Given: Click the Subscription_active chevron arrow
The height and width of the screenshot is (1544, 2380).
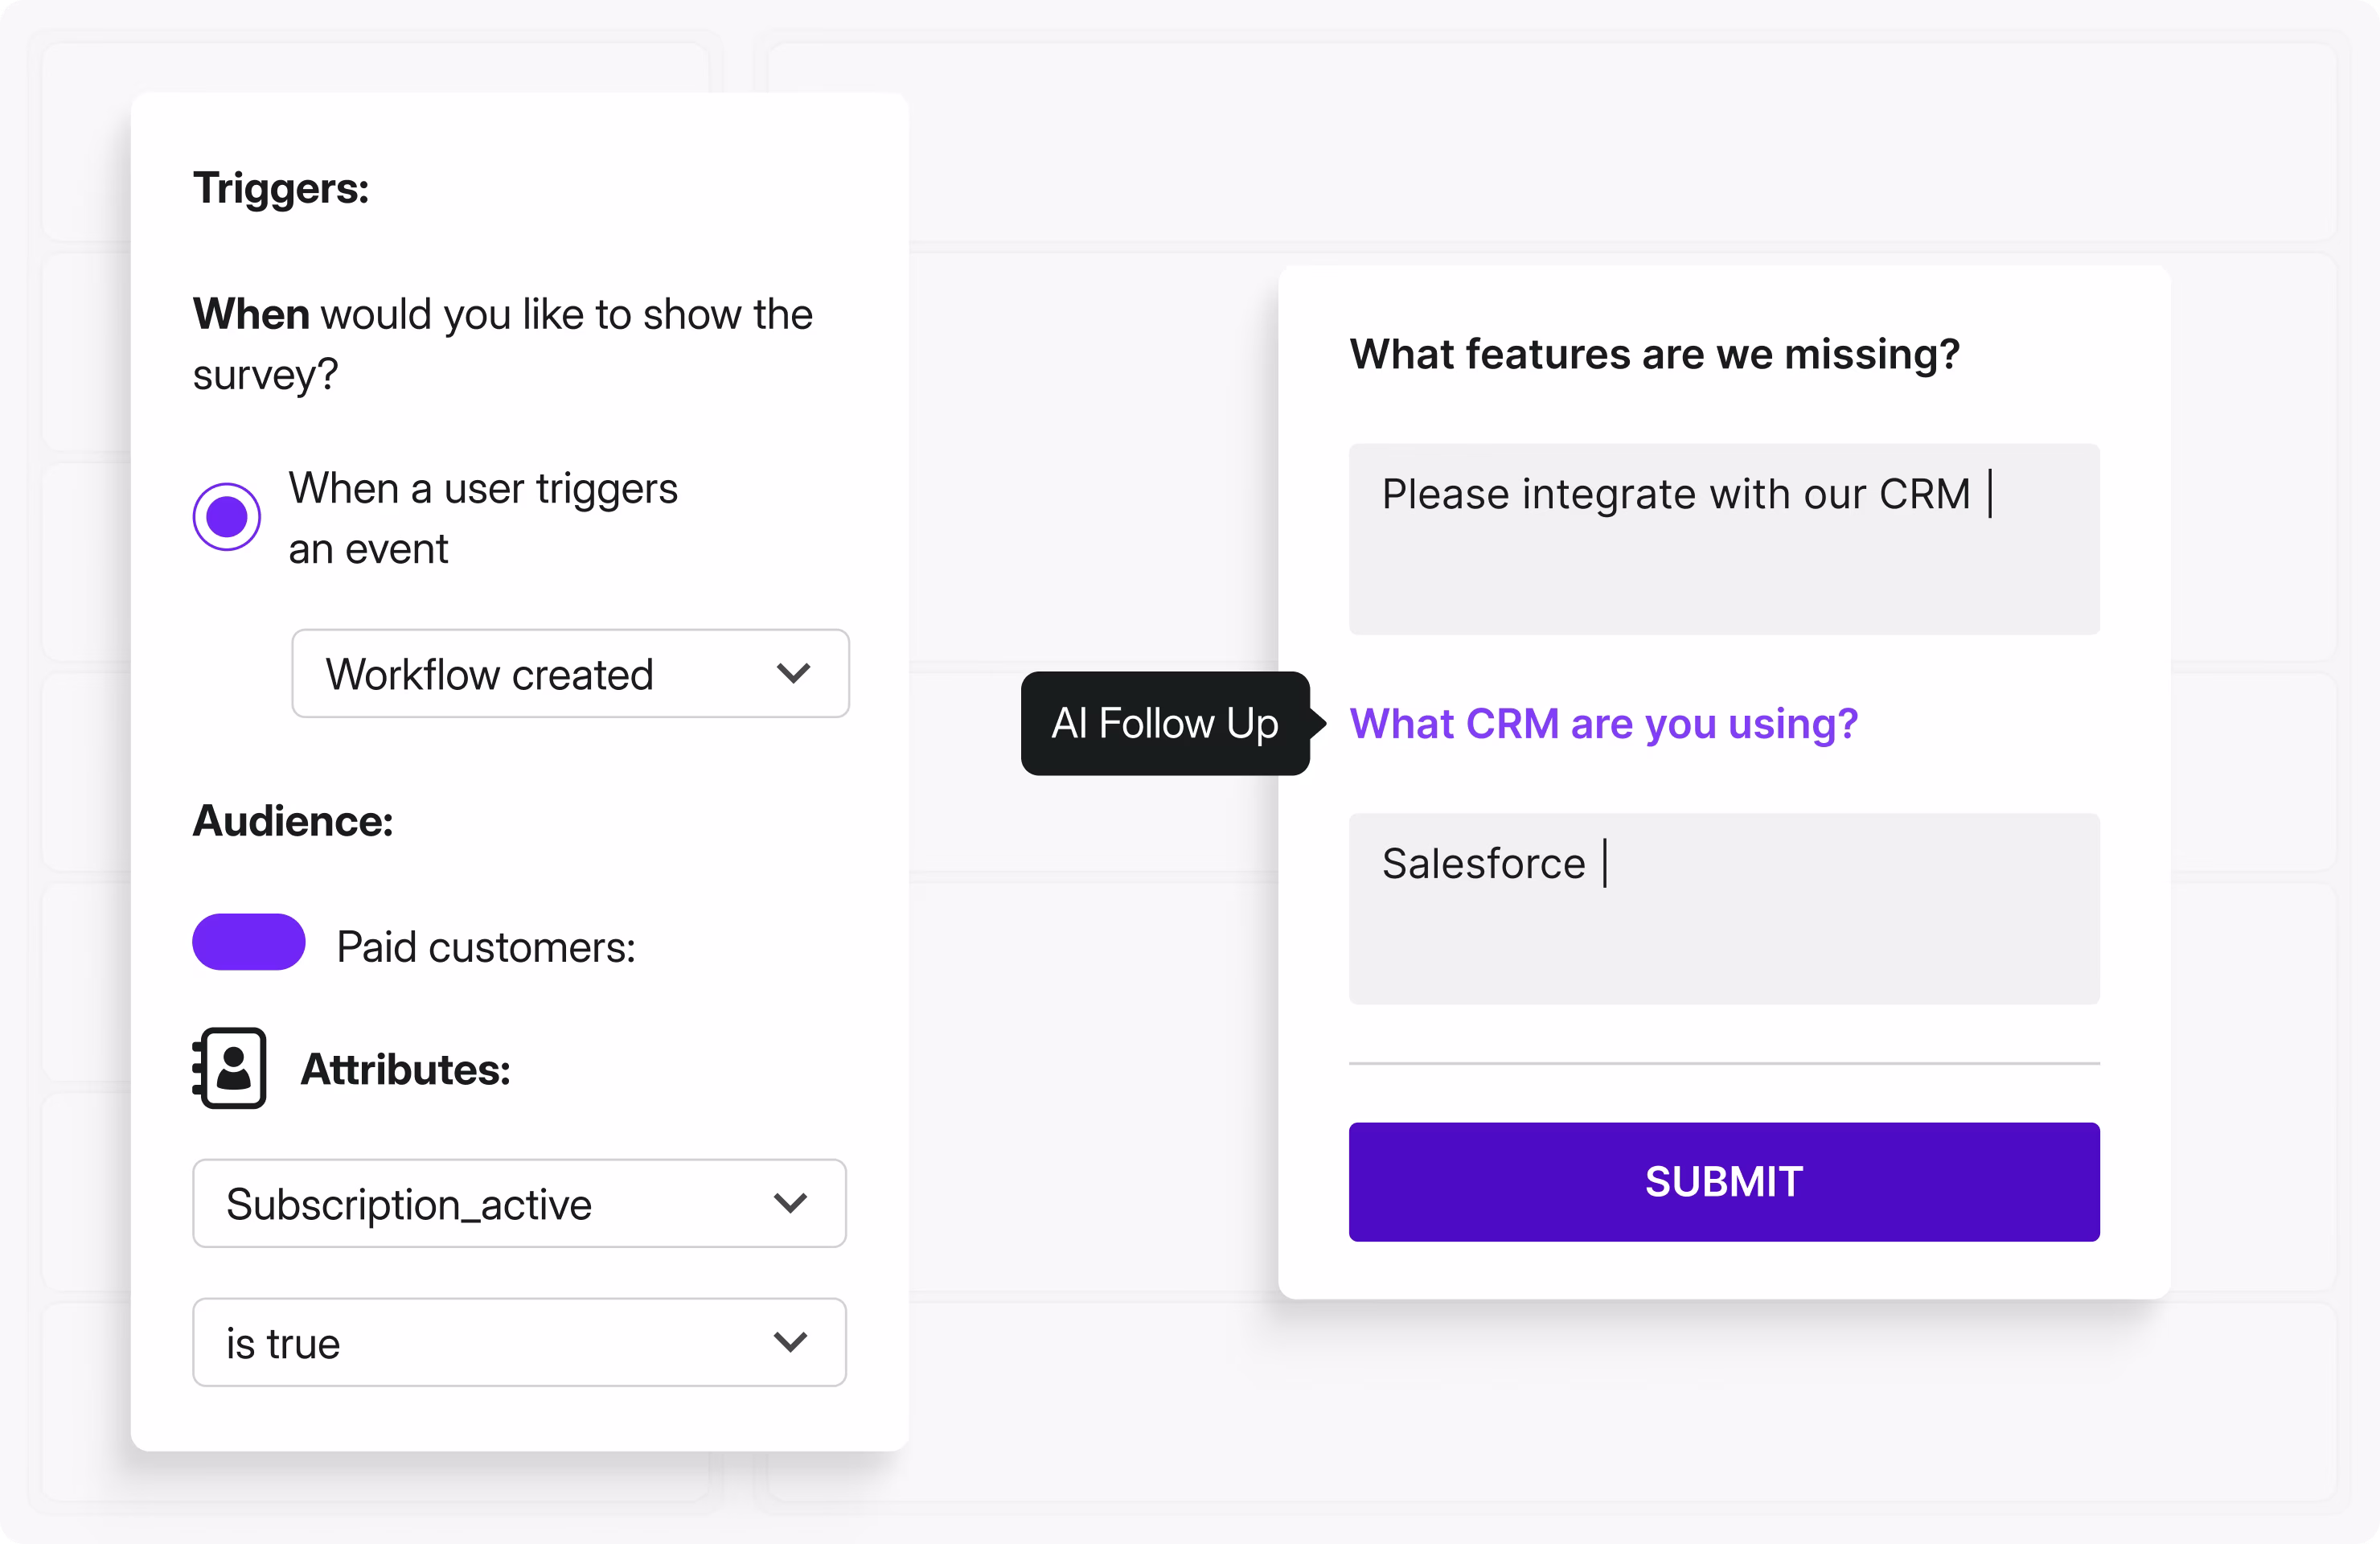Looking at the screenshot, I should (x=790, y=1204).
